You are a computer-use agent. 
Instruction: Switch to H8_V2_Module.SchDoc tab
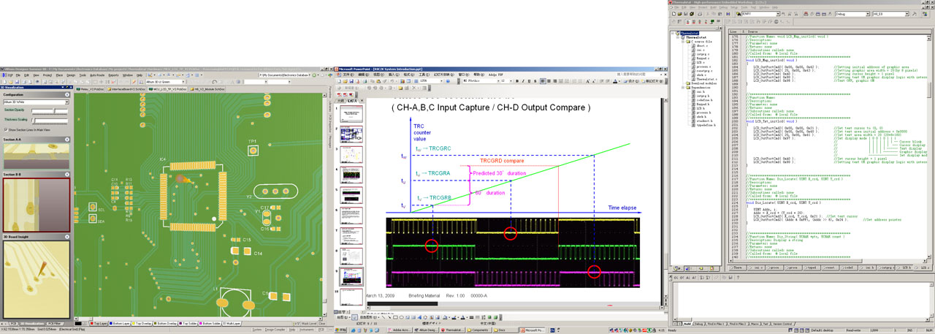tap(207, 89)
